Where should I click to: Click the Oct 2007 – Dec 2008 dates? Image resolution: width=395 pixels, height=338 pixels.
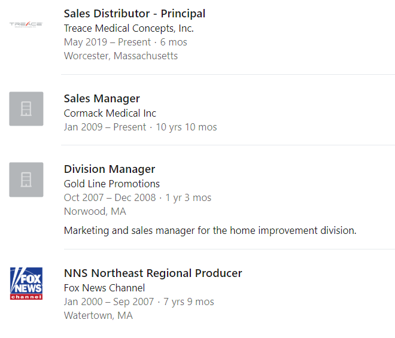click(110, 197)
